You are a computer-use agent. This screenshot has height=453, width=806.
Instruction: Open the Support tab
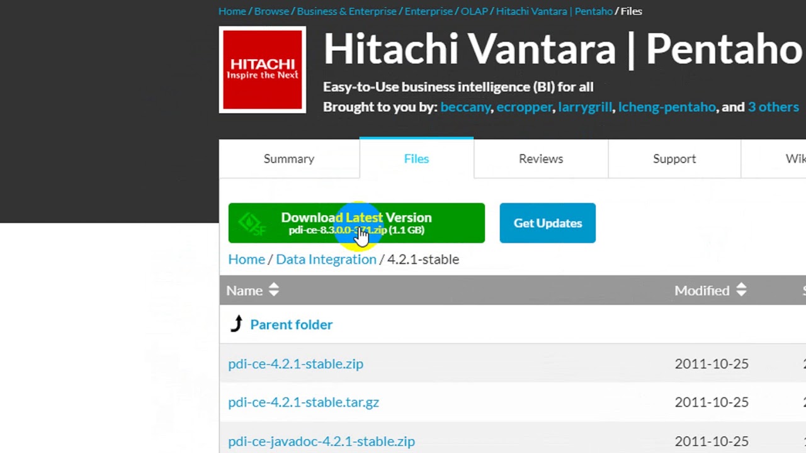click(674, 159)
